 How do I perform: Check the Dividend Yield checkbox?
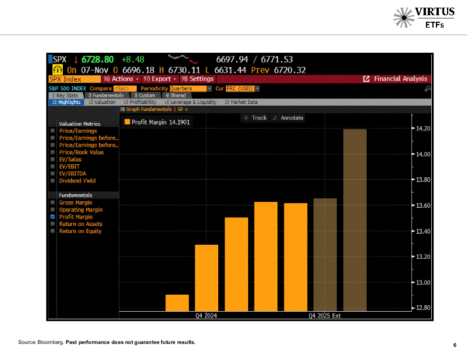tap(53, 181)
